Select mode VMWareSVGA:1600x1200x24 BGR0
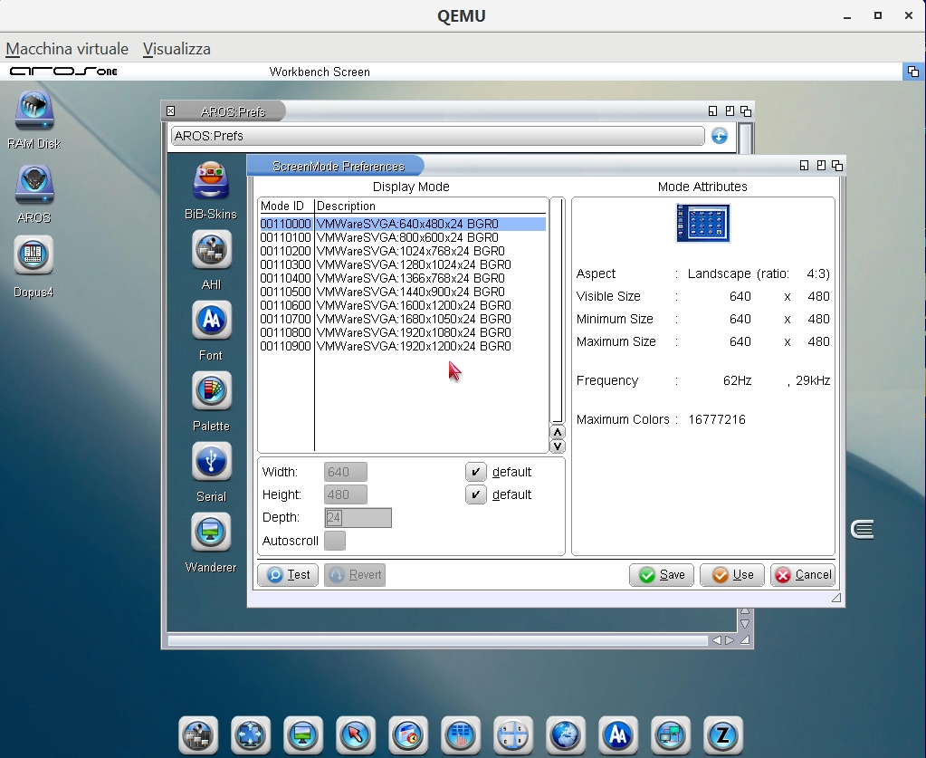The image size is (926, 758). 402,305
